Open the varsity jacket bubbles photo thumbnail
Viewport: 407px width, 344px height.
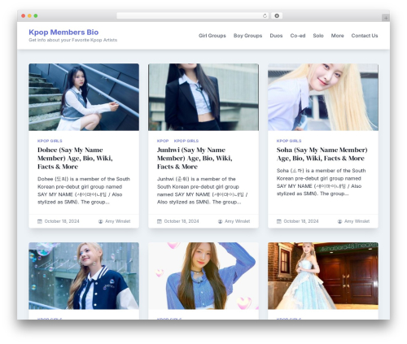[84, 276]
